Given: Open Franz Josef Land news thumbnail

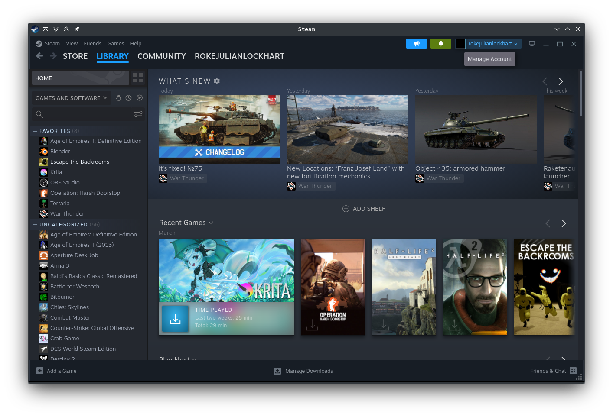Looking at the screenshot, I should click(x=348, y=129).
